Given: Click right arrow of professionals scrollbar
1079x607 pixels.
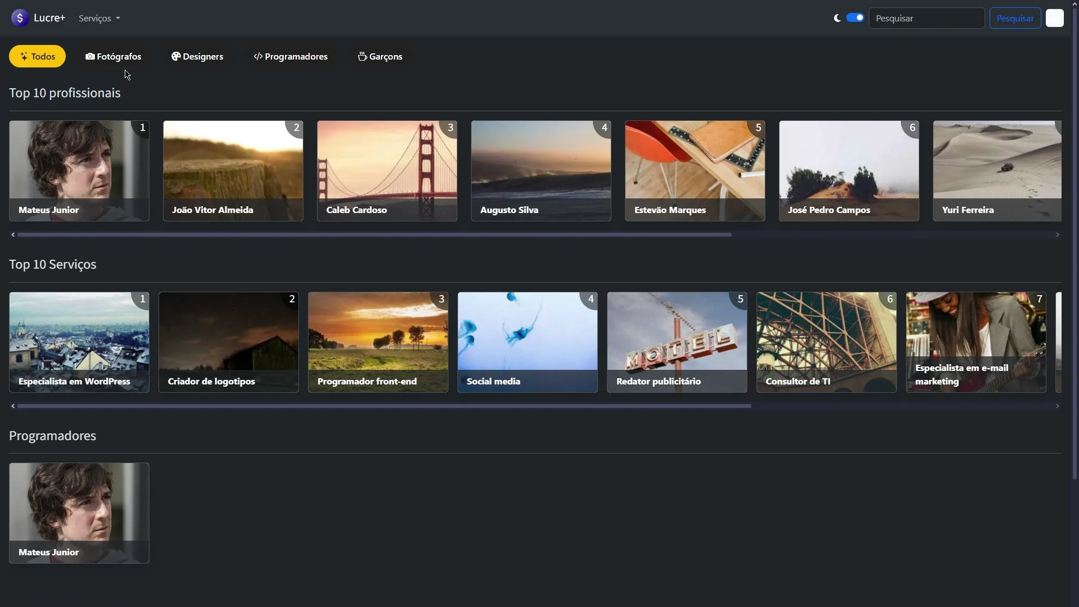Looking at the screenshot, I should pyautogui.click(x=1058, y=234).
